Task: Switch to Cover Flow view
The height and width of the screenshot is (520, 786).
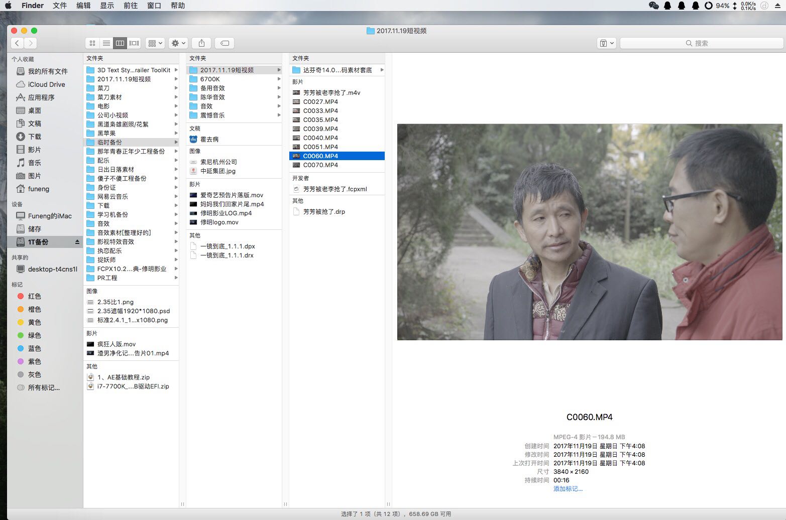Action: coord(134,43)
